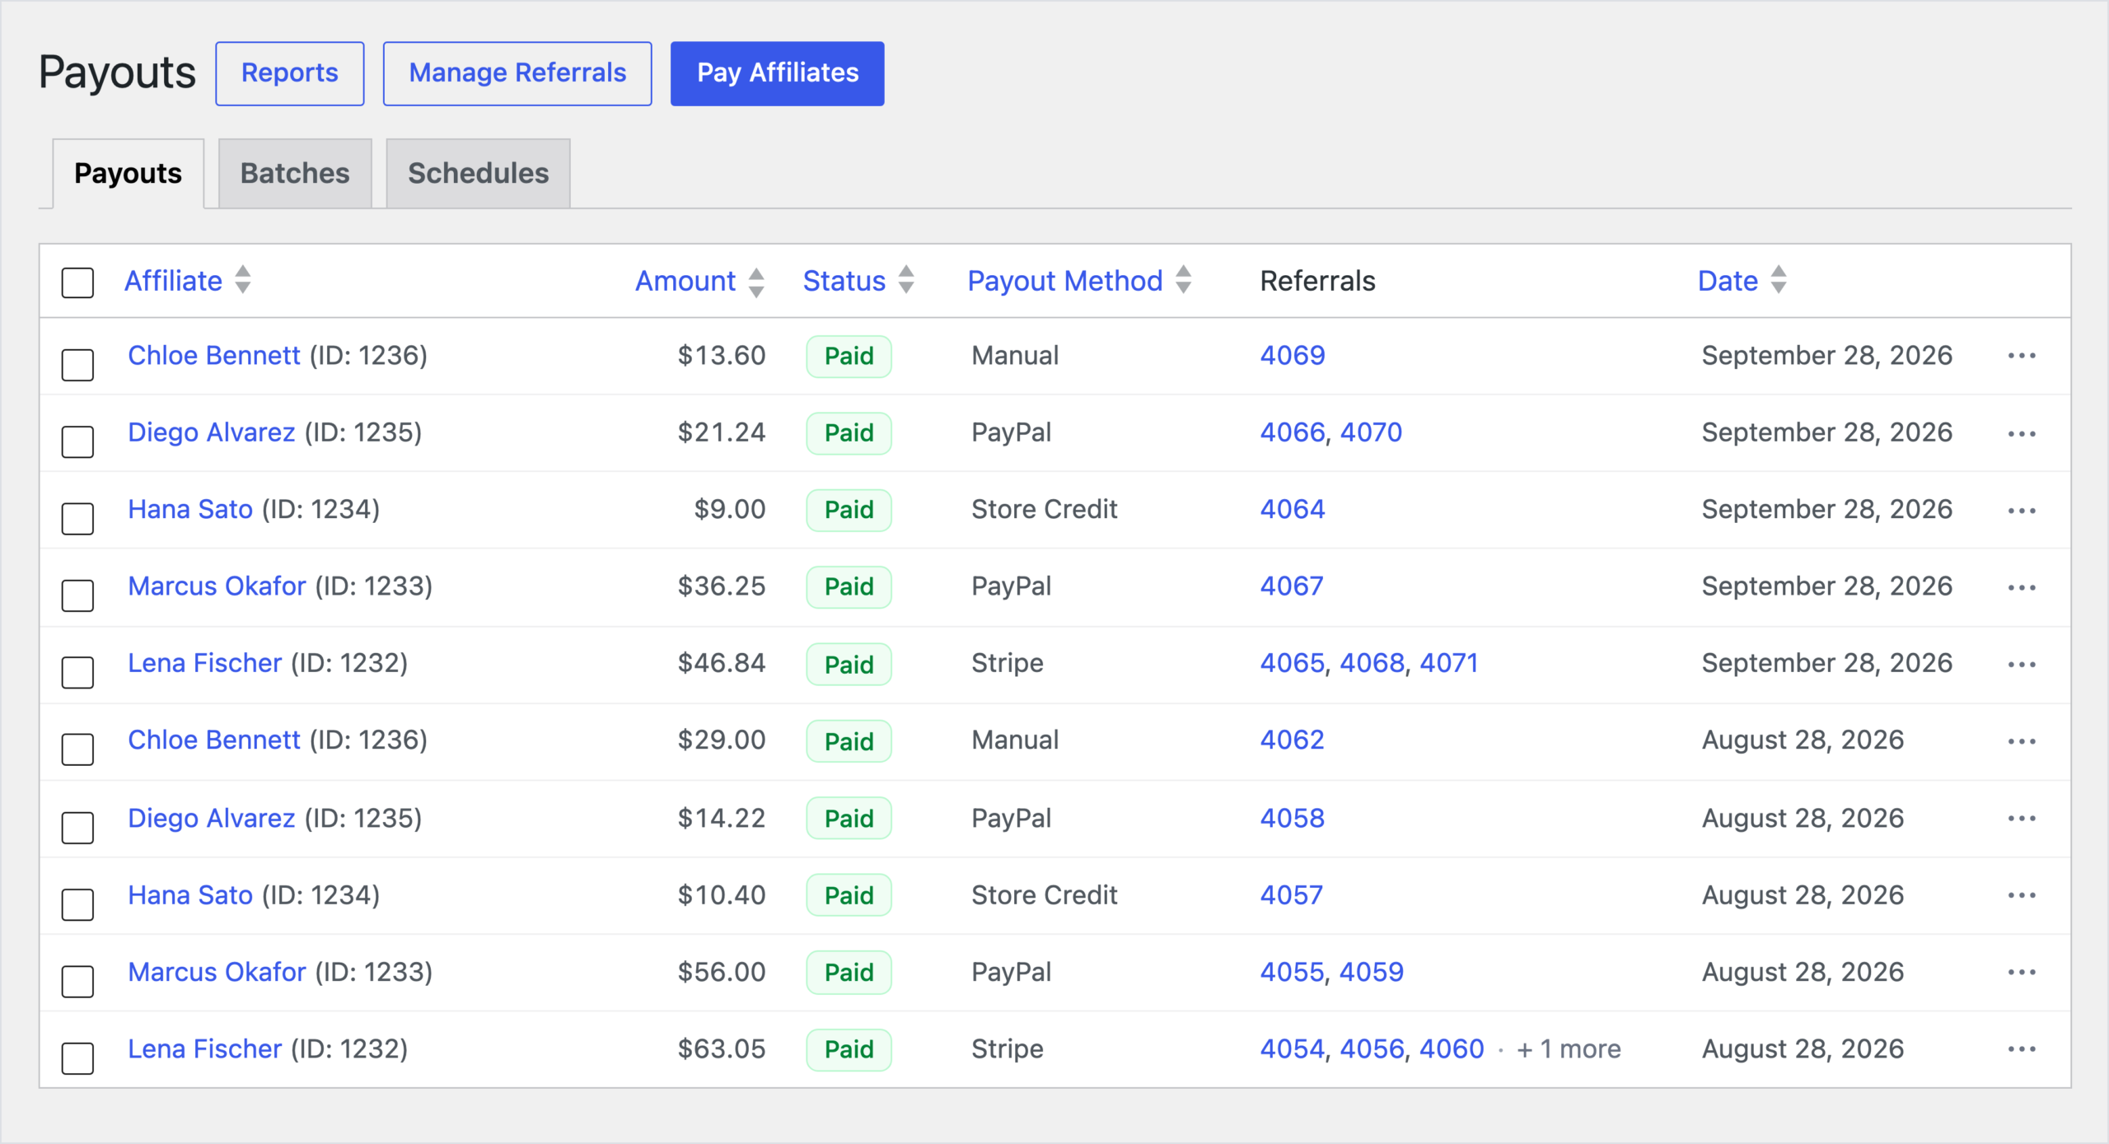The width and height of the screenshot is (2109, 1144).
Task: Sort table by Amount column header
Action: click(x=685, y=281)
